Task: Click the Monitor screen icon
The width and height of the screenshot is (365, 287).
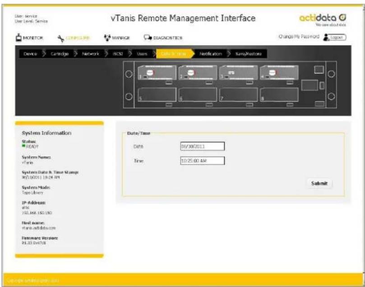Action: click(18, 37)
